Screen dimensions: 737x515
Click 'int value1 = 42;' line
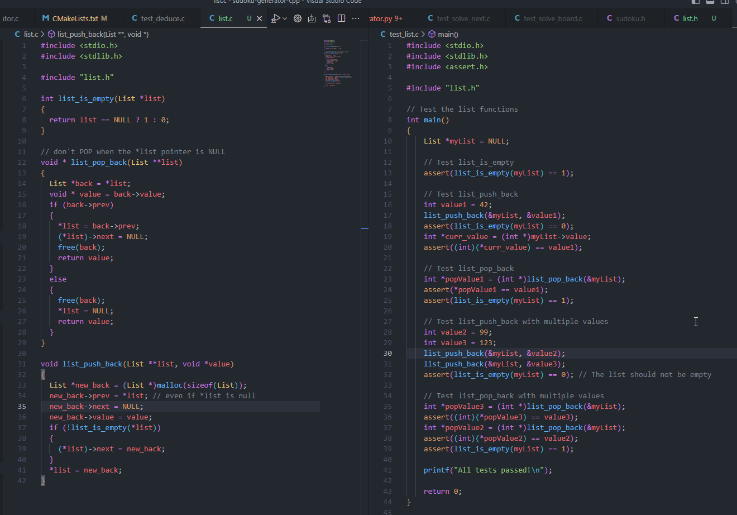pyautogui.click(x=458, y=204)
